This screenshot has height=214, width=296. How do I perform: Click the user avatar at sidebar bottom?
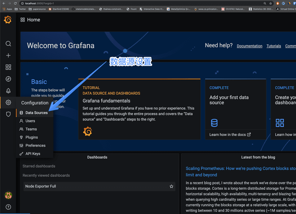tap(8, 195)
